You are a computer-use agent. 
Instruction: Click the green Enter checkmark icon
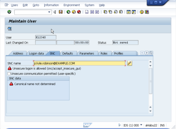(9, 12)
